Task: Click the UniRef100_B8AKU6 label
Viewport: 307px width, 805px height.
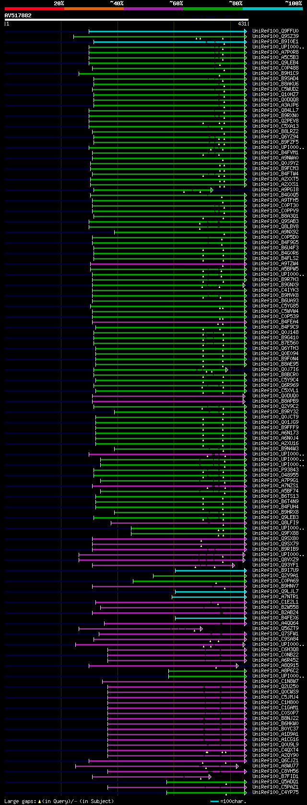Action: [x=275, y=84]
